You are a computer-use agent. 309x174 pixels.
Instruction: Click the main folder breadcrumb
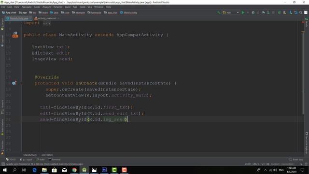click(x=43, y=13)
